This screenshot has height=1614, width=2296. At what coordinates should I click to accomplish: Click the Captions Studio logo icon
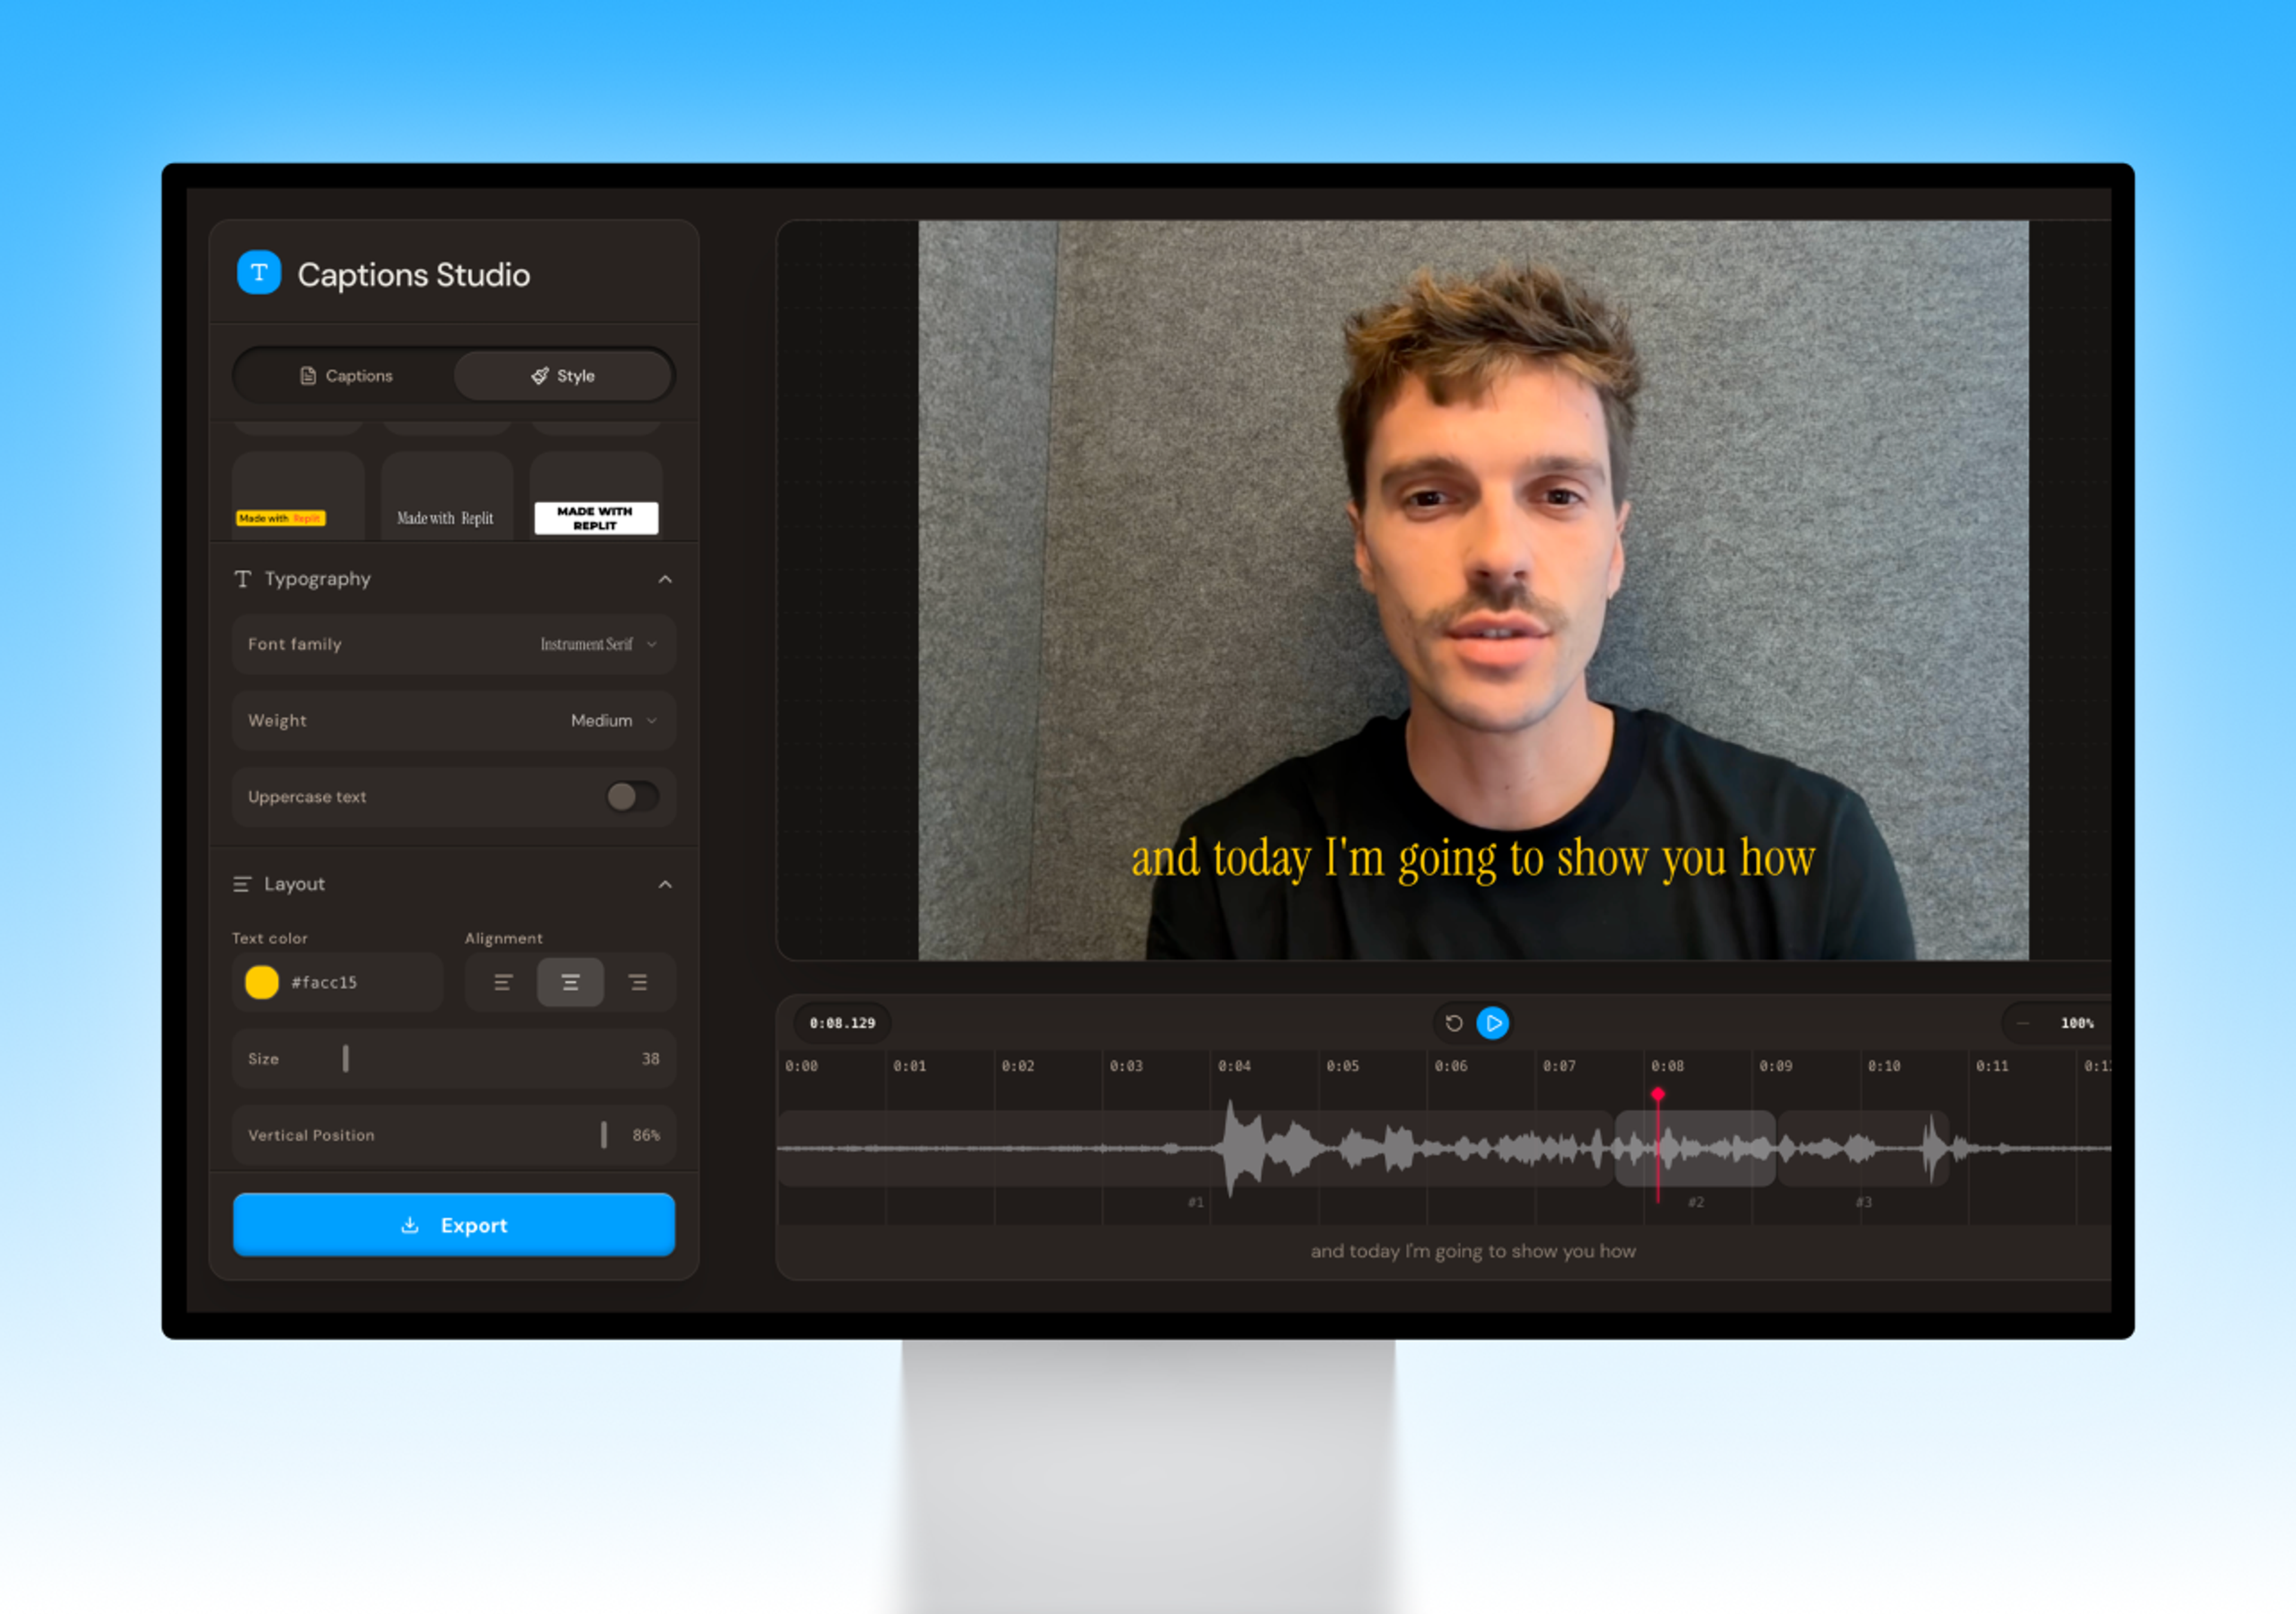coord(259,273)
